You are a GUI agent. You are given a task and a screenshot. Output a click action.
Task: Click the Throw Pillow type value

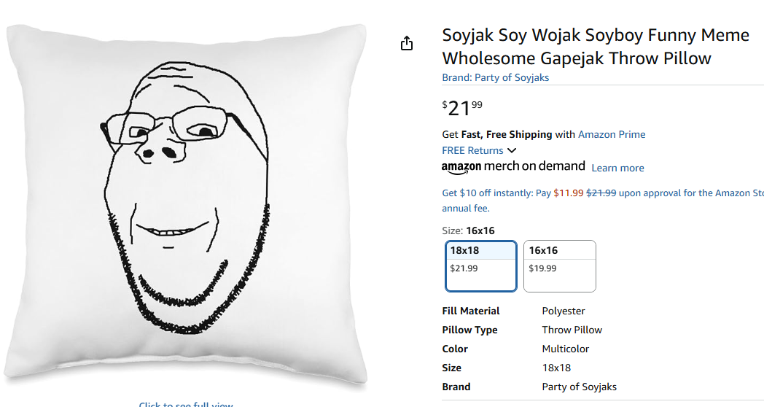click(x=572, y=330)
